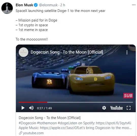
Task: Click the YouTube channel avatar in the video
Action: 23,52
